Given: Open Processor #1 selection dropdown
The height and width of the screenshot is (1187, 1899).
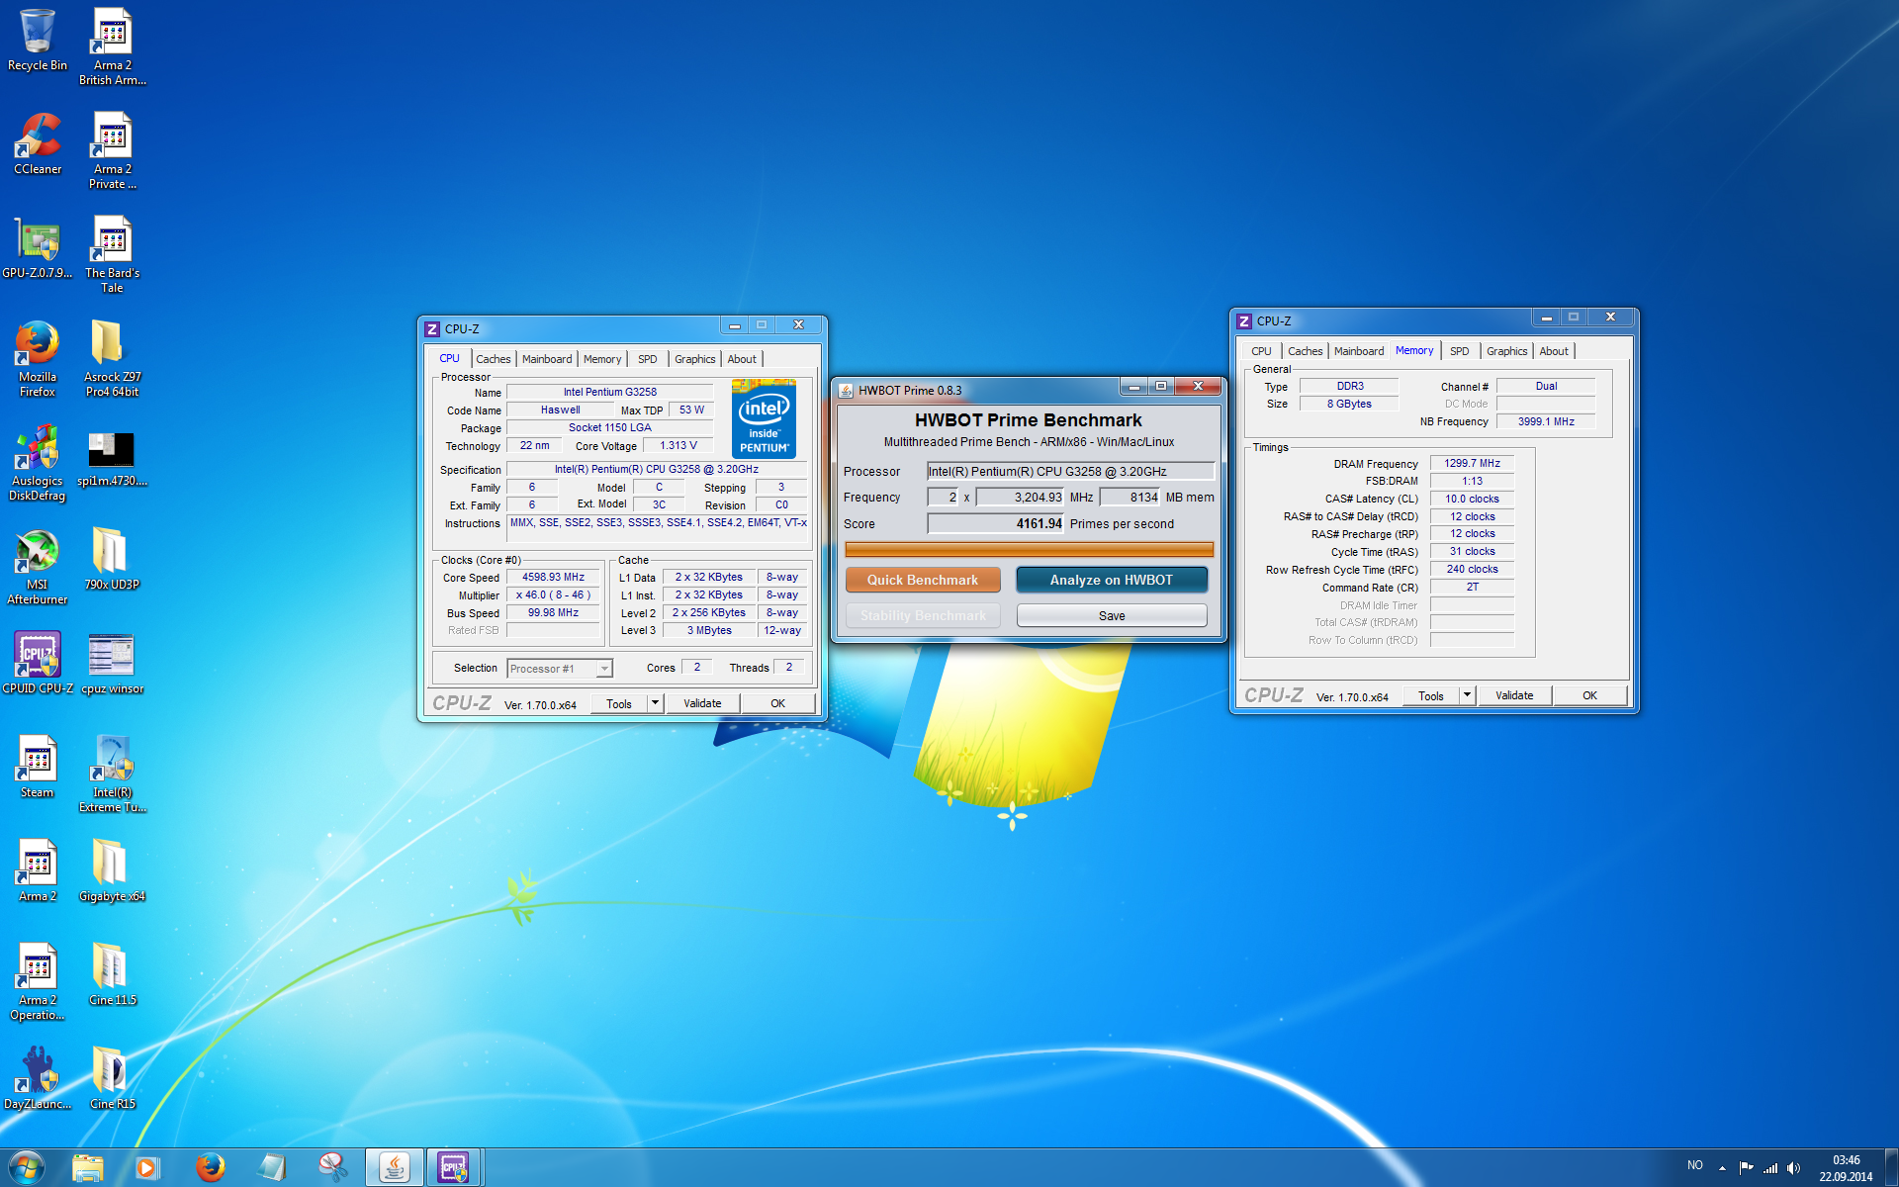Looking at the screenshot, I should [560, 669].
